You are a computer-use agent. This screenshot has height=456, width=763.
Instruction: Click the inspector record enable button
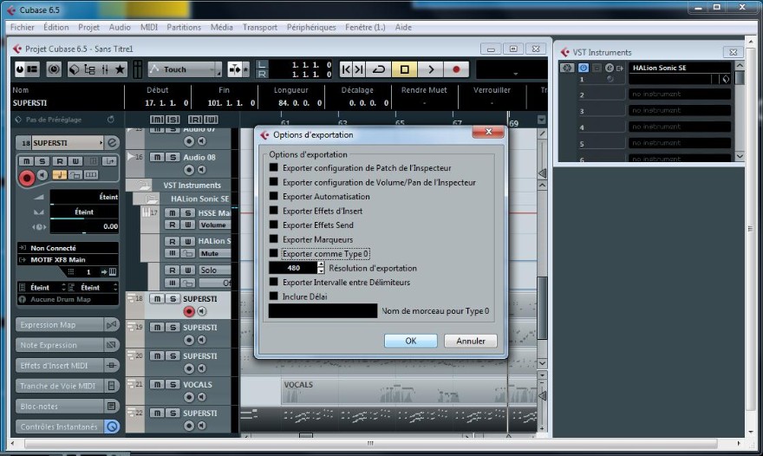coord(27,178)
